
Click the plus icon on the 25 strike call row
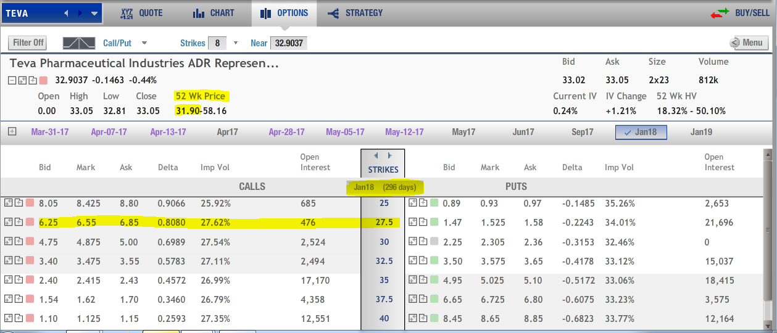(x=18, y=203)
